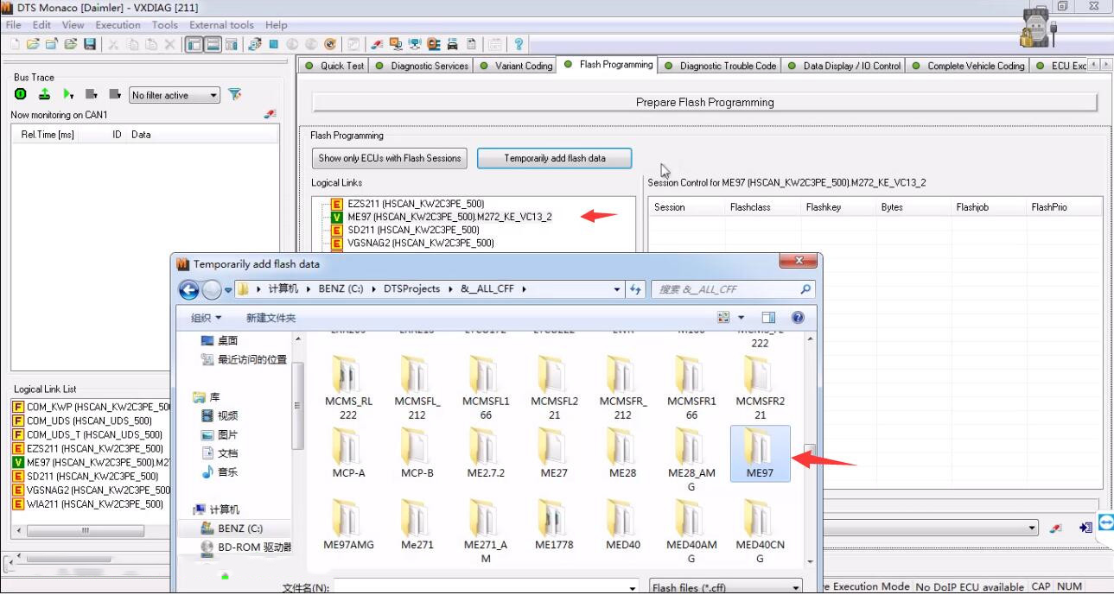Click Back arrow in file dialog
This screenshot has height=595, width=1114.
(x=189, y=289)
